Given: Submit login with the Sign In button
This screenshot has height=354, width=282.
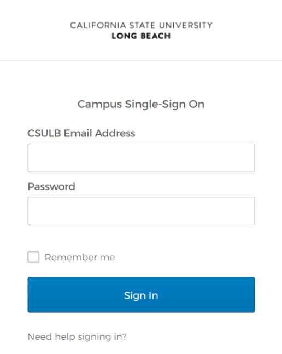Looking at the screenshot, I should pyautogui.click(x=141, y=295).
